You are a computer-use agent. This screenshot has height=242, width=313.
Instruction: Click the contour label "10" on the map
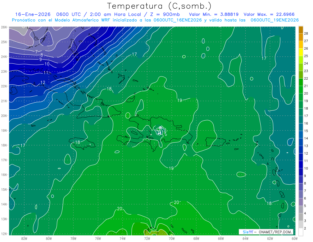point(47,64)
